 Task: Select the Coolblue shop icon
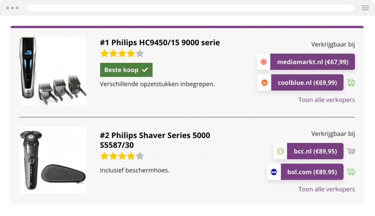pos(264,82)
